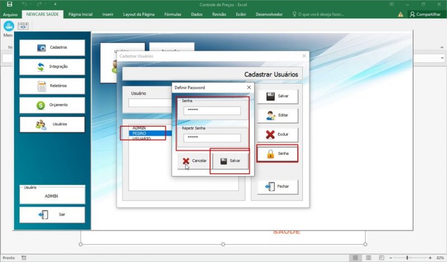Select ADMIN in the user list

pos(139,128)
